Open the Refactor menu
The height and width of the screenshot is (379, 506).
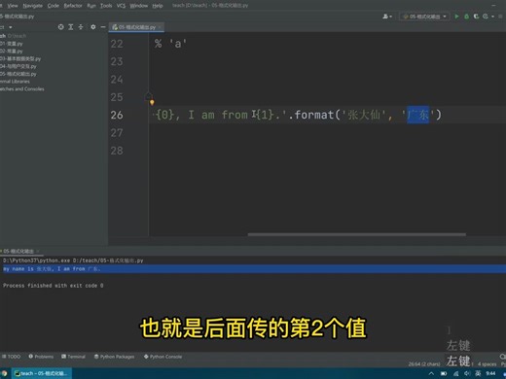[73, 6]
